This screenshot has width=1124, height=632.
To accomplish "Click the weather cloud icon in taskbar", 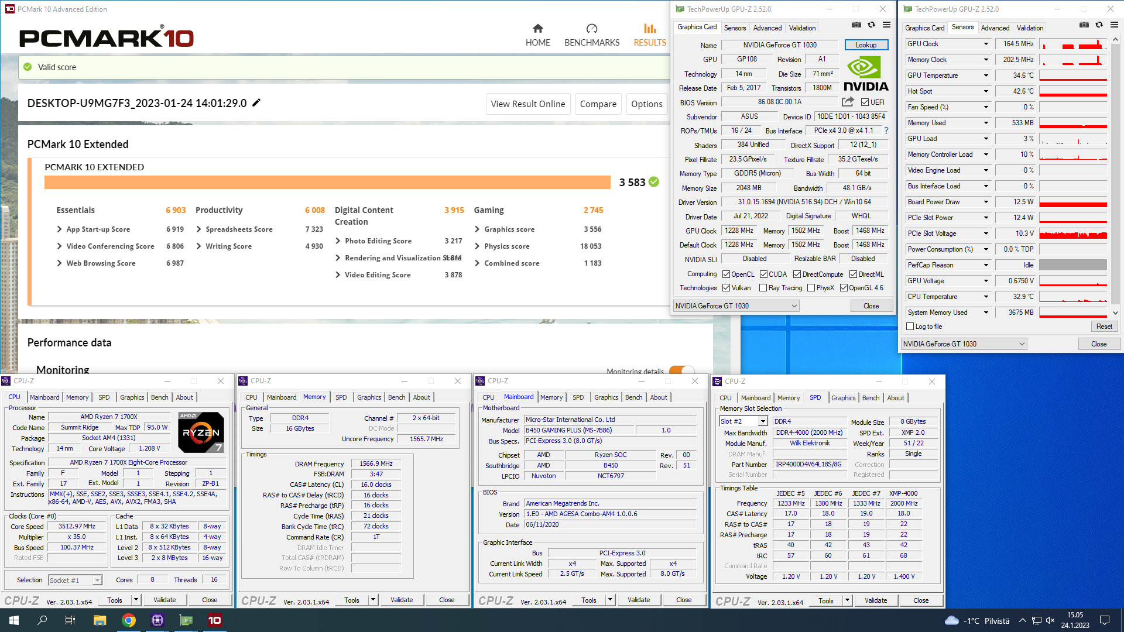I will [952, 620].
